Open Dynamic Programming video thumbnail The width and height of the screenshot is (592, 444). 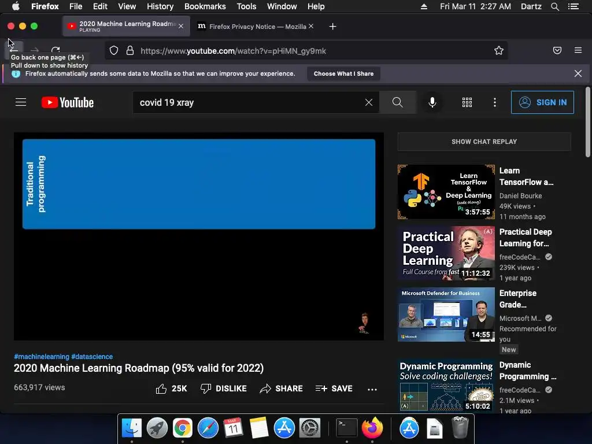(446, 385)
